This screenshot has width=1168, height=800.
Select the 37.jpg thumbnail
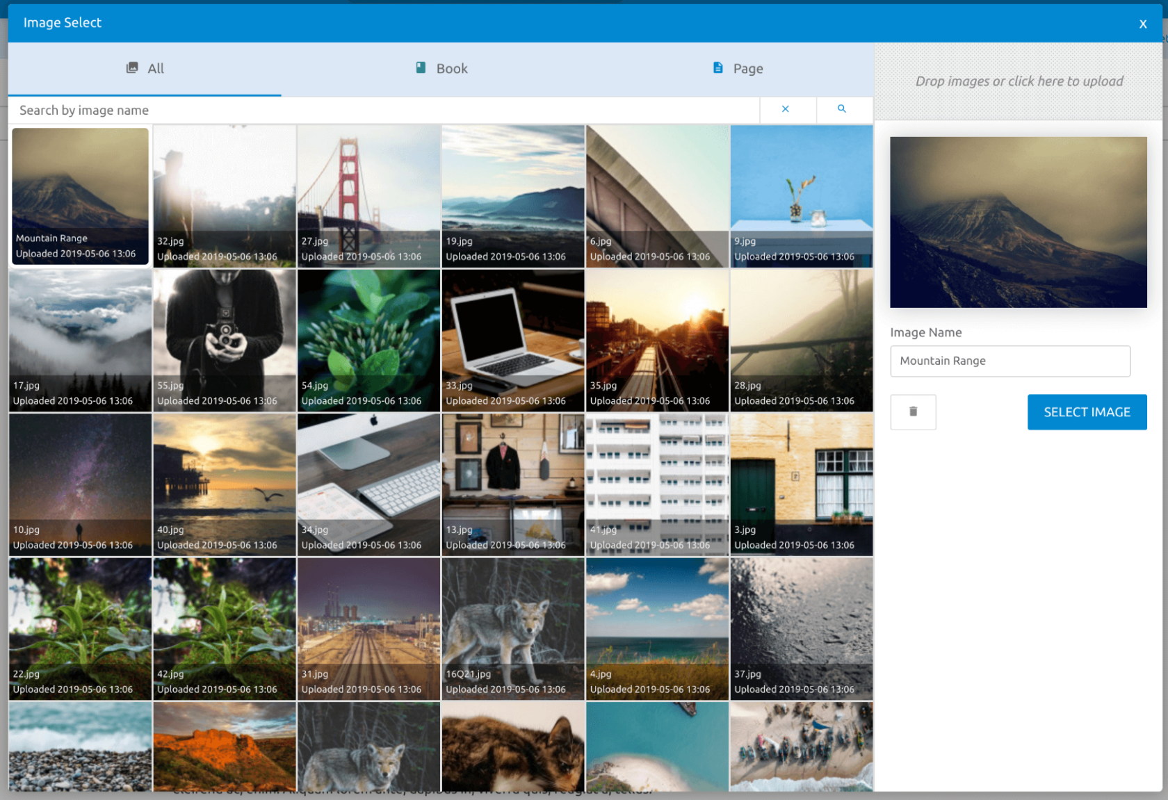tap(802, 629)
